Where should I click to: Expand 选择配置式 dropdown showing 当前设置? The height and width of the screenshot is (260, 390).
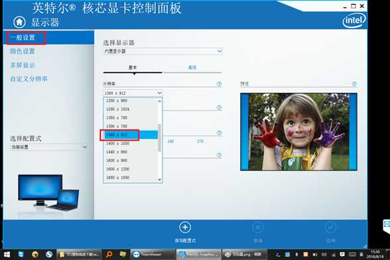click(49, 147)
